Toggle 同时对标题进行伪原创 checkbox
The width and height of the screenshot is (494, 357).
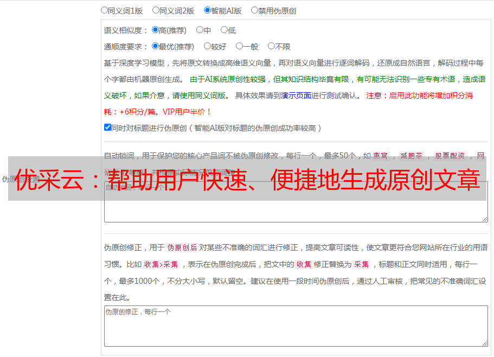[x=107, y=127]
